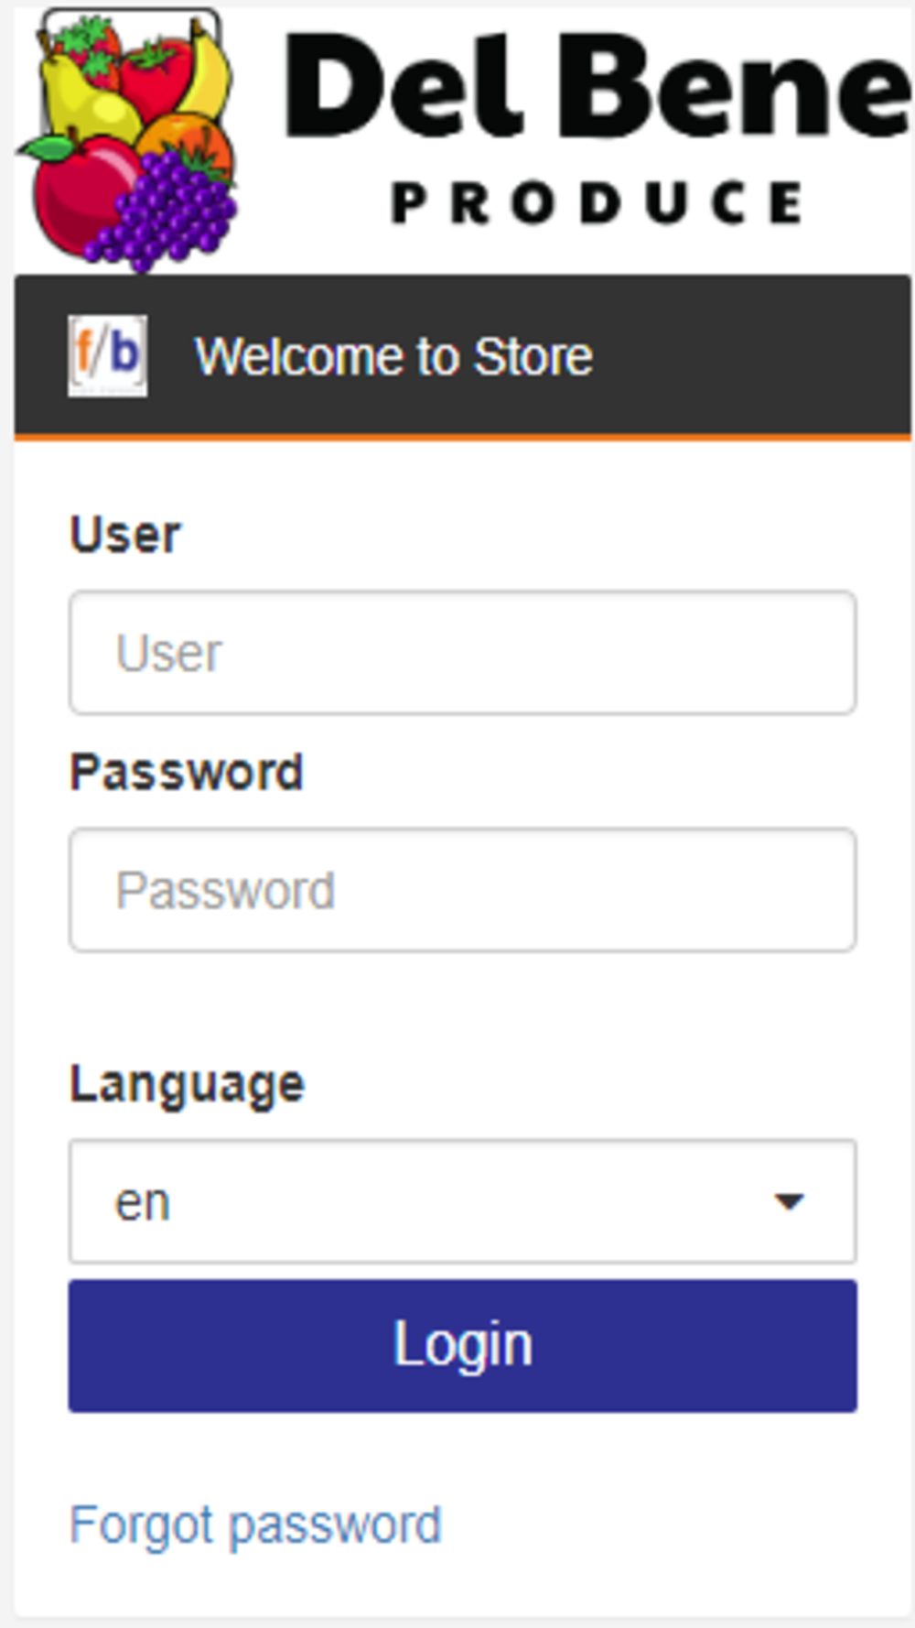The image size is (915, 1628).
Task: Click the empty area of the dark header bar
Action: pyautogui.click(x=750, y=356)
